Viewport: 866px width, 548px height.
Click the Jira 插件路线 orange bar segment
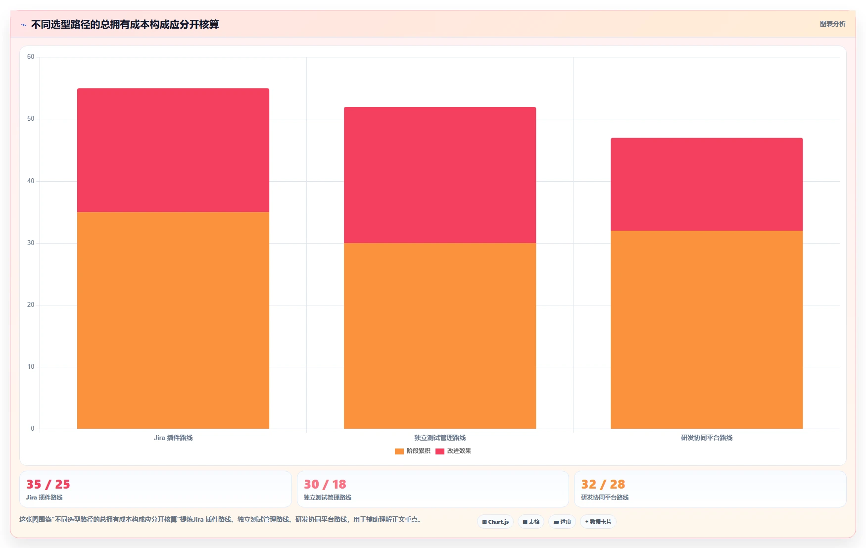click(x=173, y=320)
